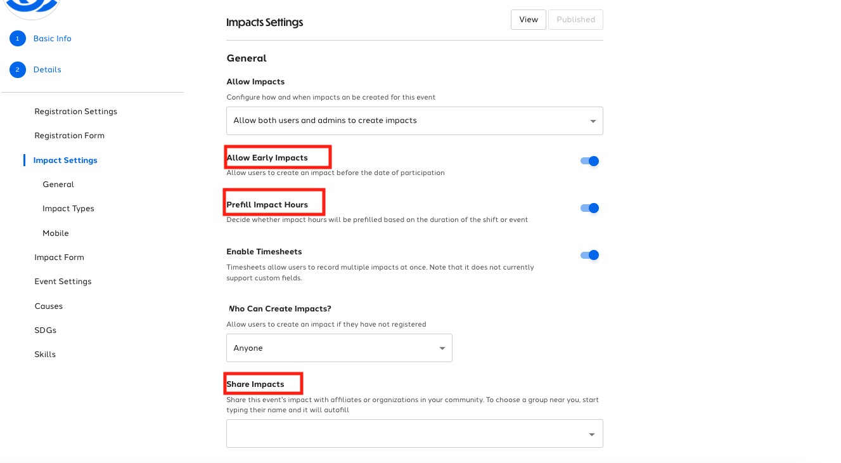Jump to General subsection

[58, 185]
